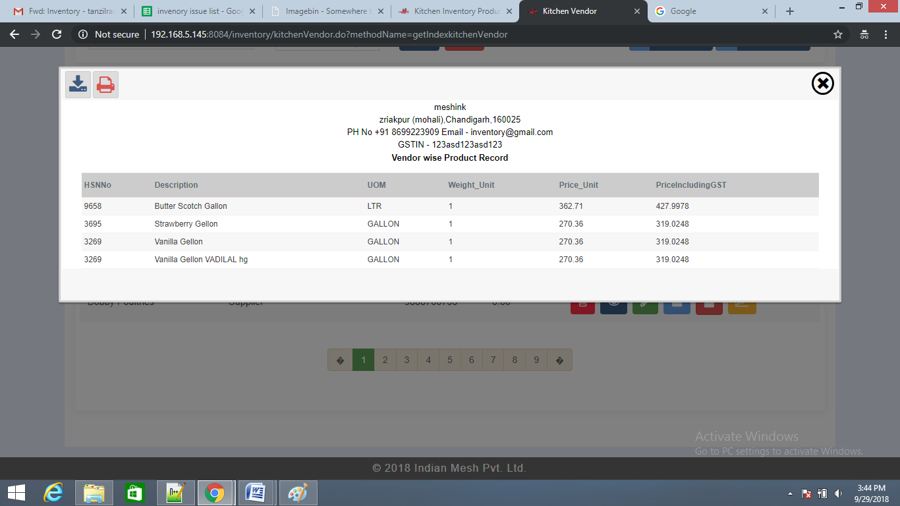Open File Explorer from taskbar
The width and height of the screenshot is (900, 506).
pos(94,492)
